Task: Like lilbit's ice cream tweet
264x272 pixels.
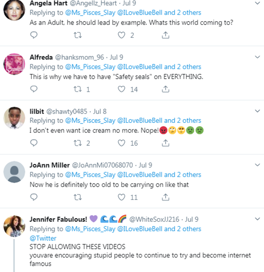Action: point(121,143)
